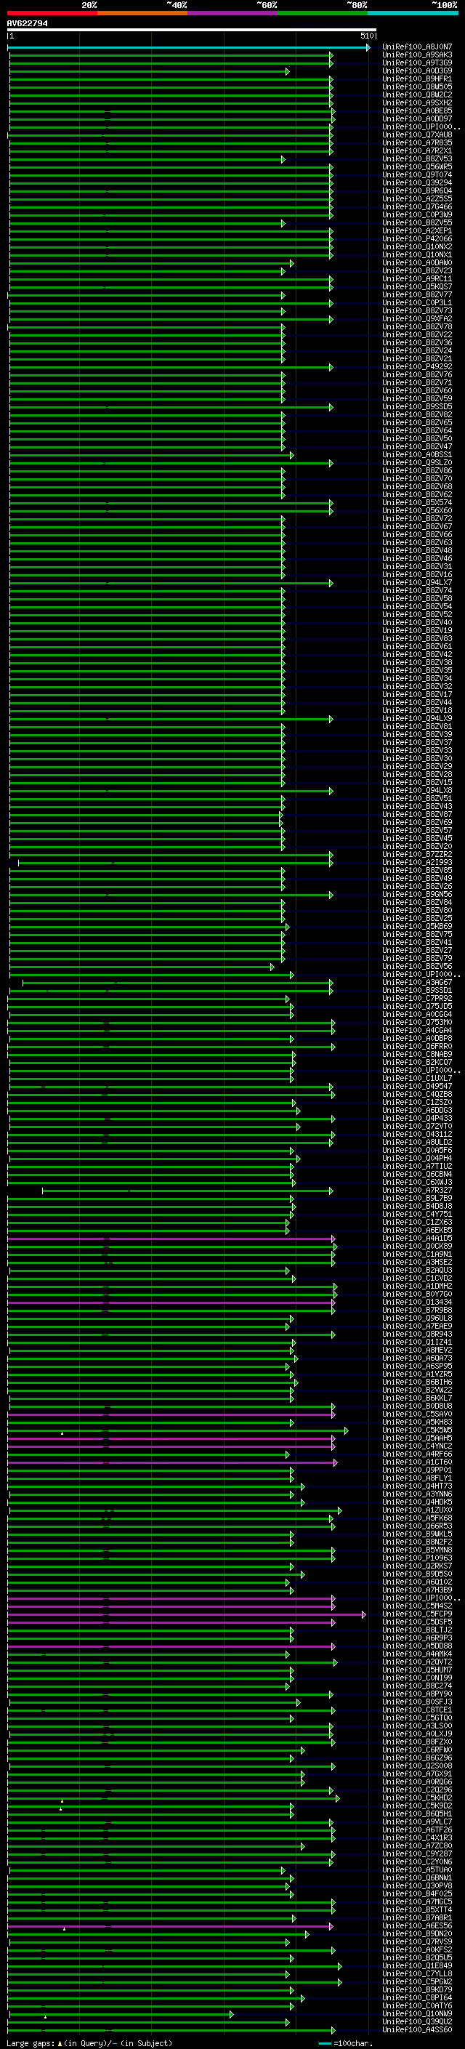This screenshot has height=2049, width=465.
Task: Click the purple ~60% identity legend segment
Action: tap(232, 13)
